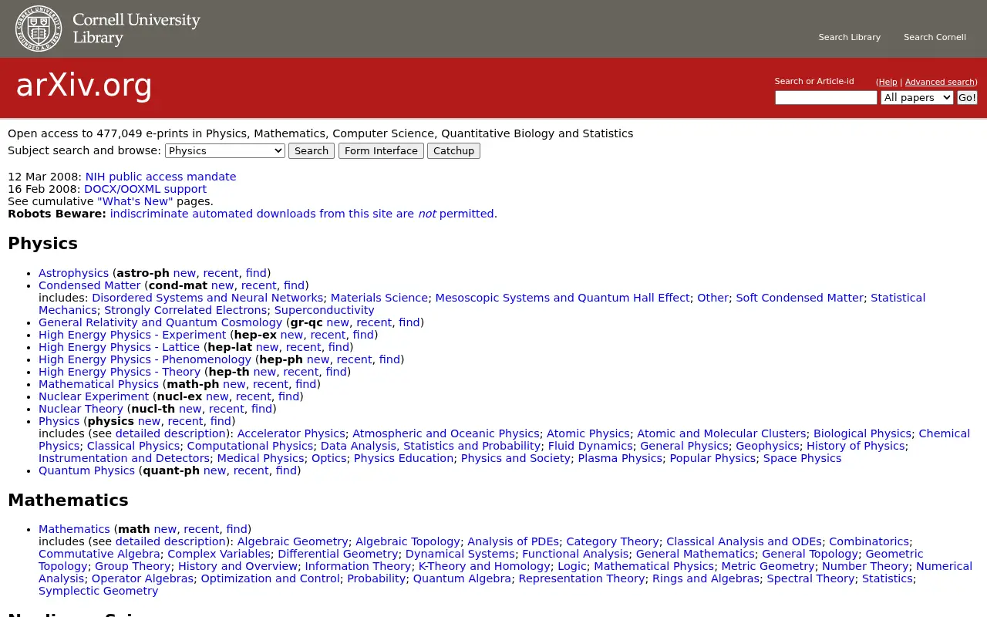
Task: Open the Number Theory subcategory
Action: tap(865, 566)
